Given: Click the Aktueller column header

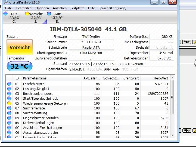Looking at the screenshot, I should pyautogui.click(x=92, y=78).
